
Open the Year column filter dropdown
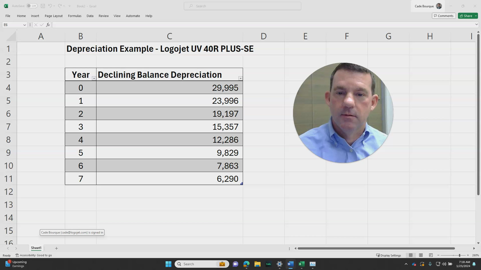94,78
